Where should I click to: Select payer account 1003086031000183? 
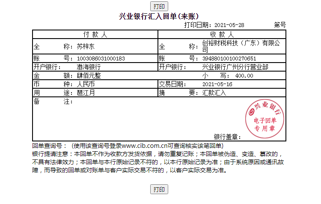tap(101, 59)
